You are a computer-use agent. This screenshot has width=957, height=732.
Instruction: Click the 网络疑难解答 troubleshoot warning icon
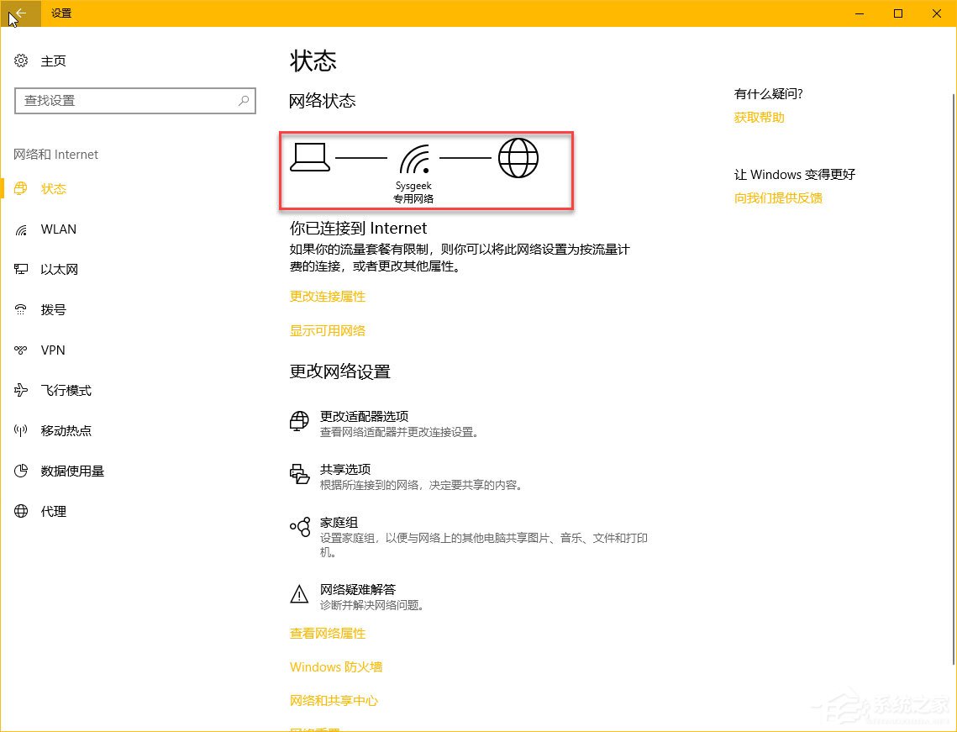pos(299,594)
